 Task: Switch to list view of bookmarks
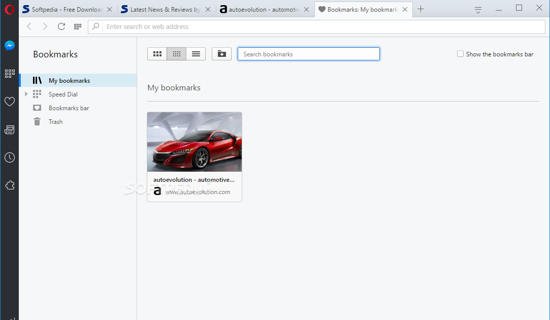pos(196,54)
